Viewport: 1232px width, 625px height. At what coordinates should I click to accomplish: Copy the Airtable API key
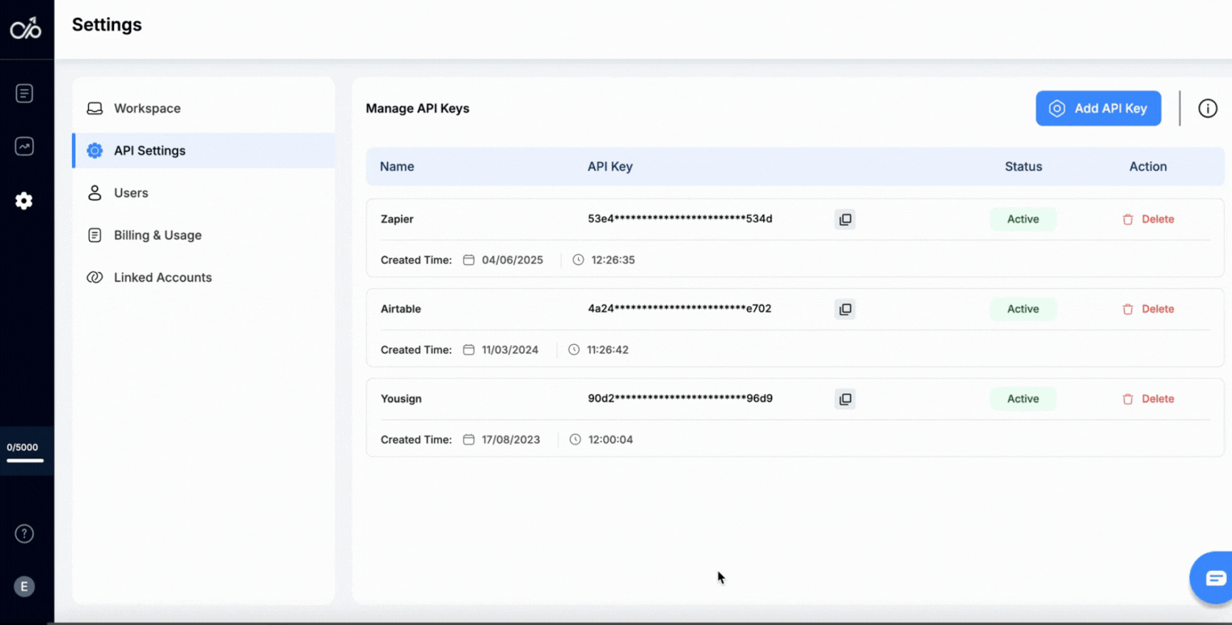click(x=845, y=309)
